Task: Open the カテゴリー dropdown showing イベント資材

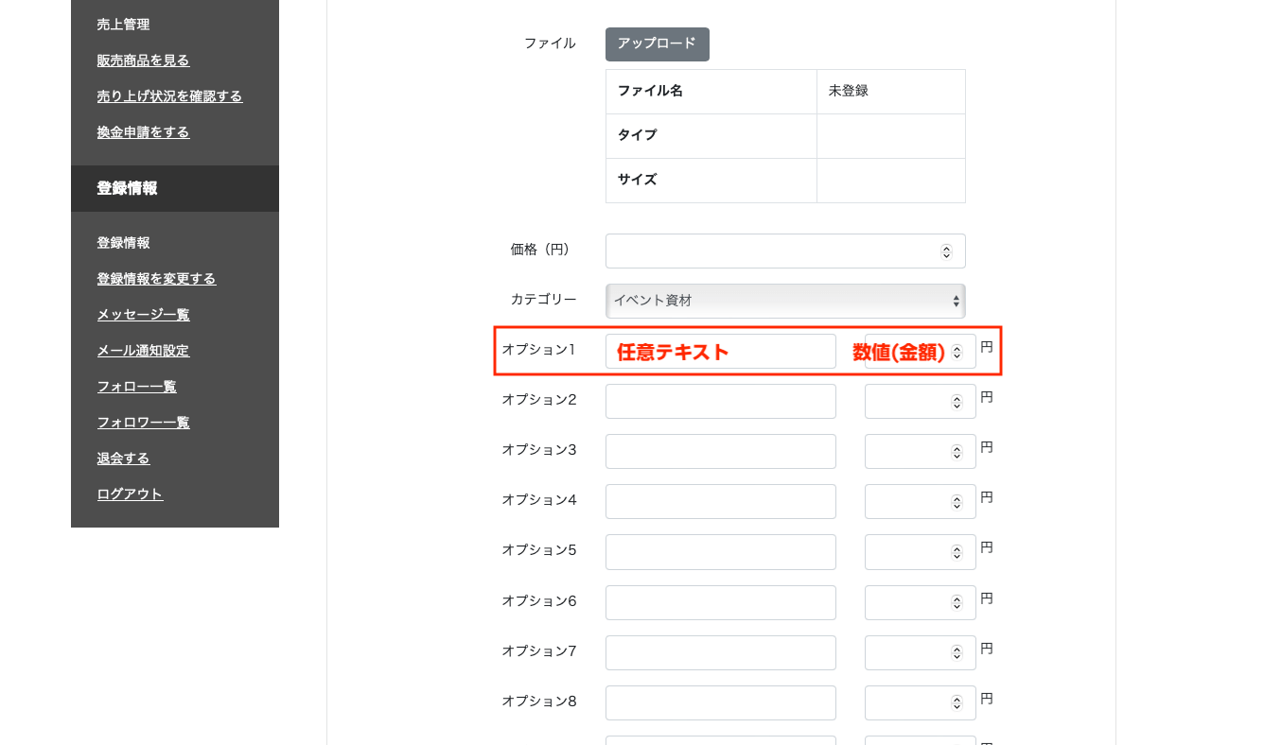Action: point(784,301)
